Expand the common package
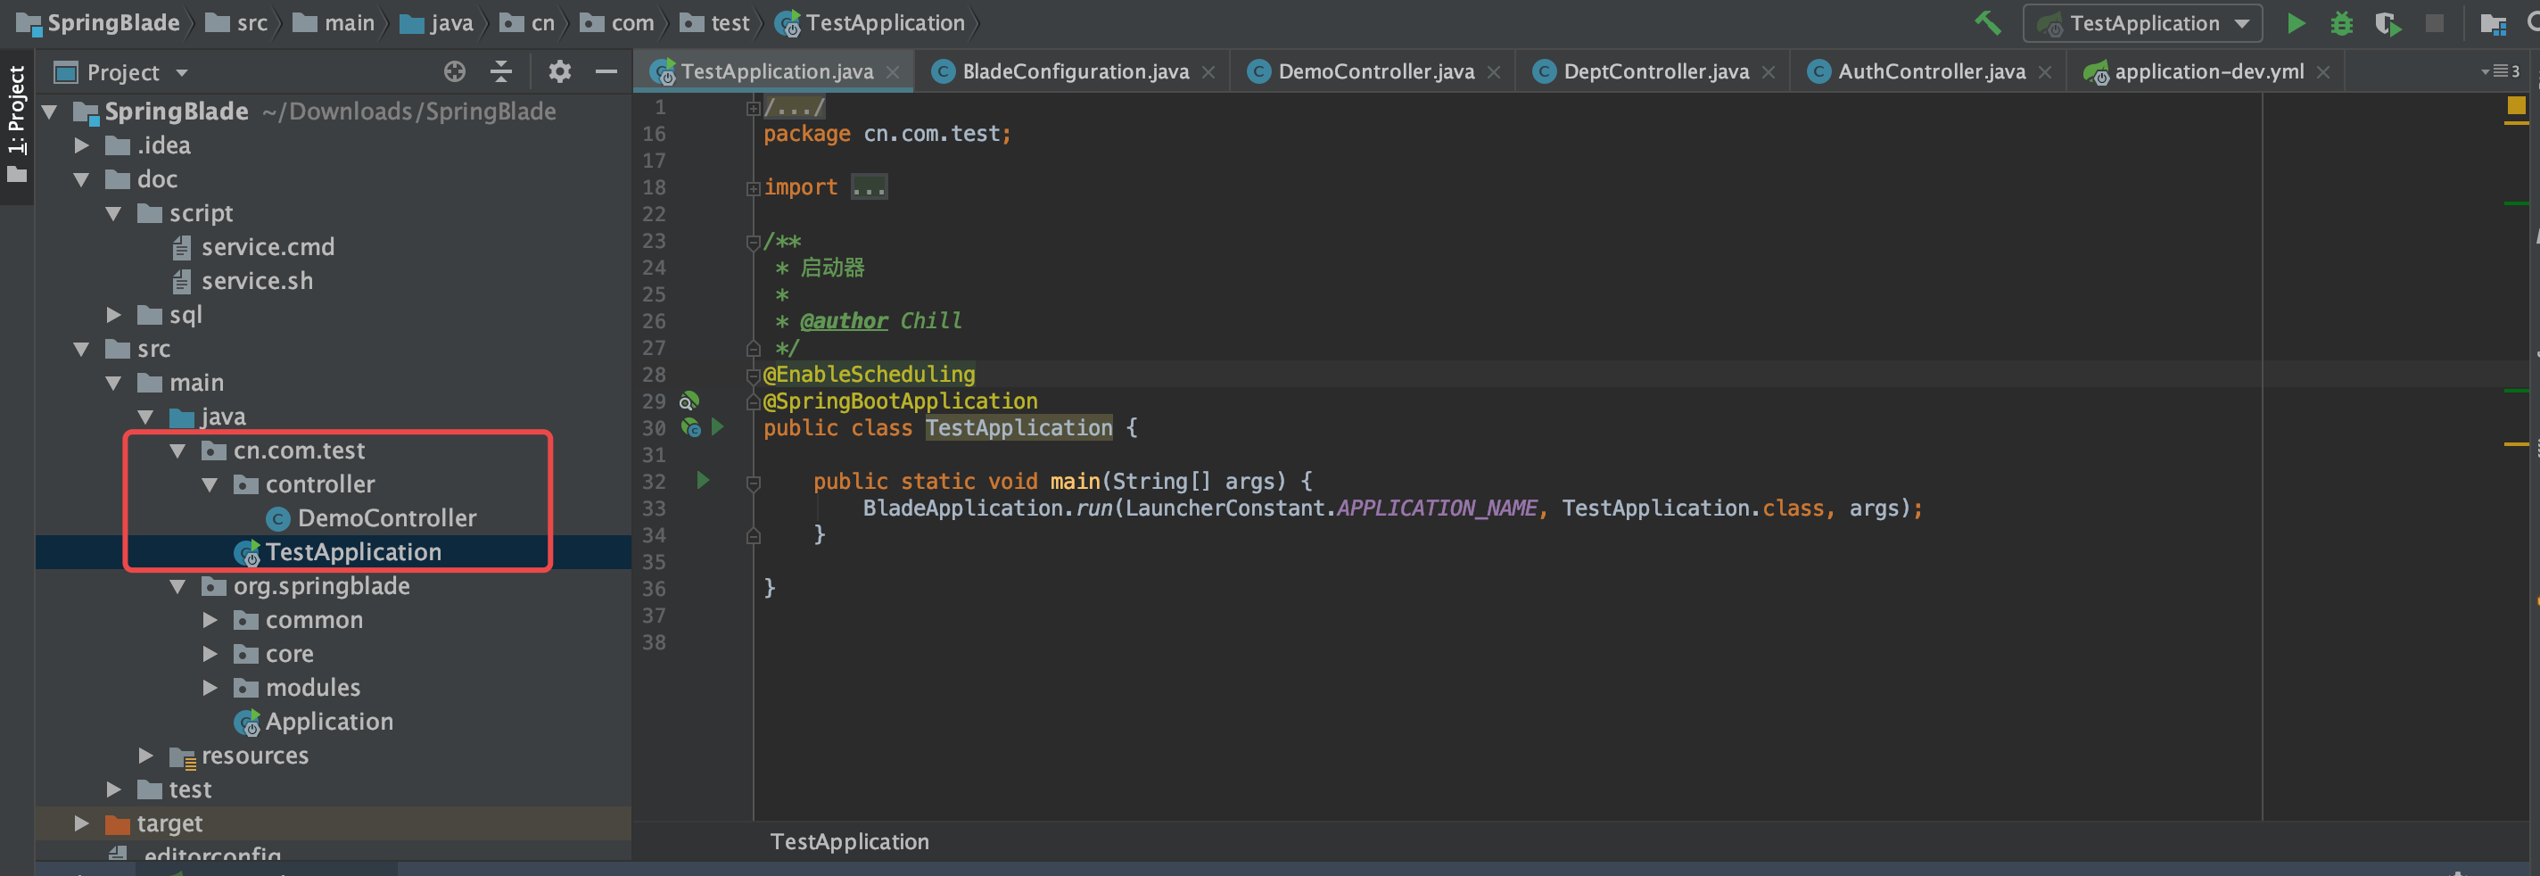The image size is (2540, 876). point(209,619)
